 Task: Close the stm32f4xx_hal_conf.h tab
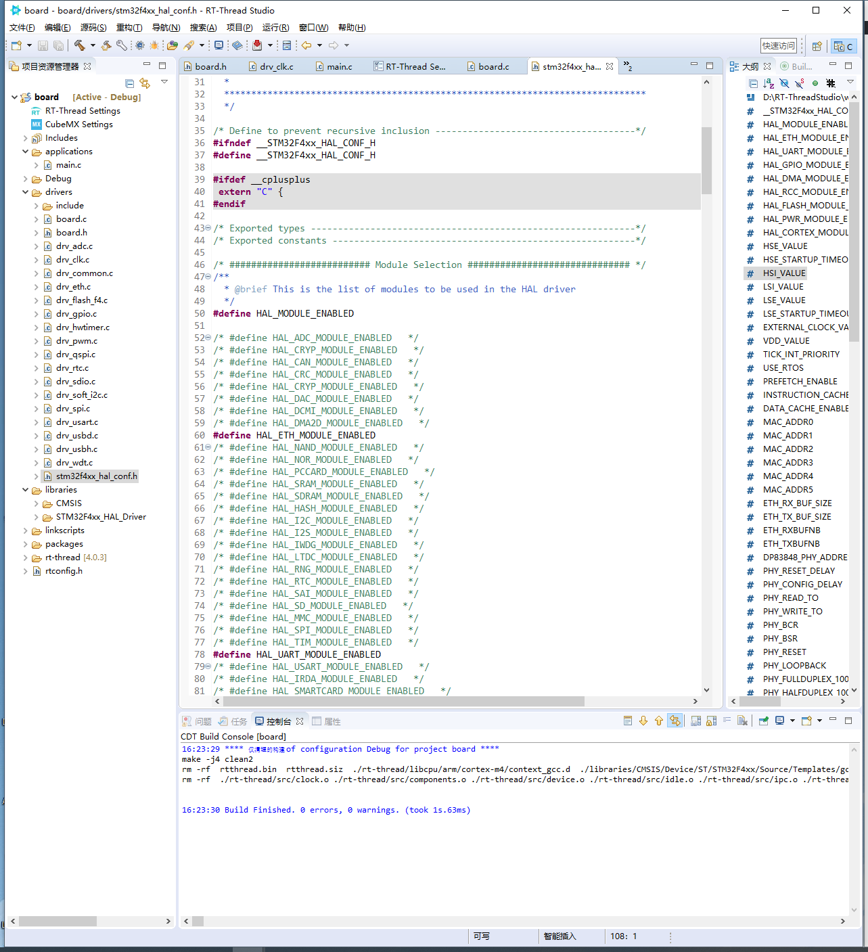click(610, 66)
